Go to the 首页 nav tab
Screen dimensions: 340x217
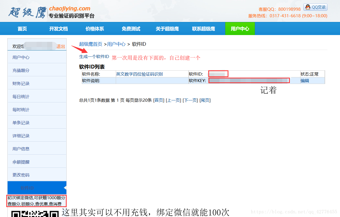tap(22, 29)
